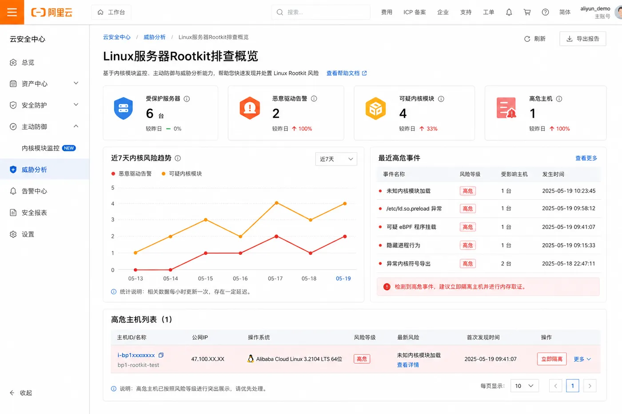Toggle 可疑内核模块 legend series
The width and height of the screenshot is (622, 414).
182,174
